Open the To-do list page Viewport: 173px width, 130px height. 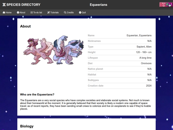36,13
